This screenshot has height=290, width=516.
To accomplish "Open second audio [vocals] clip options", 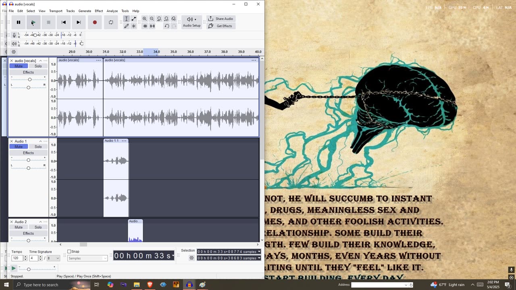I will (x=254, y=60).
